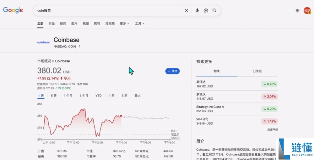Switch to the 相关 tab in 探索更多
This screenshot has height=160, width=314.
click(x=216, y=71)
